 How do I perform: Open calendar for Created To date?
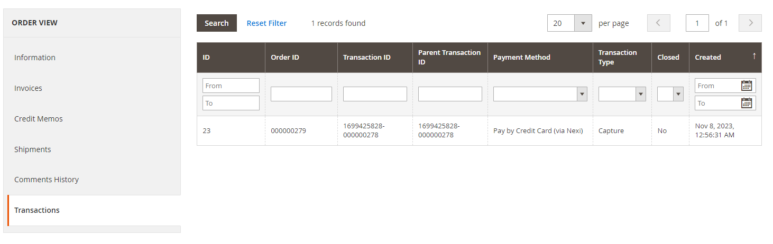(x=747, y=103)
